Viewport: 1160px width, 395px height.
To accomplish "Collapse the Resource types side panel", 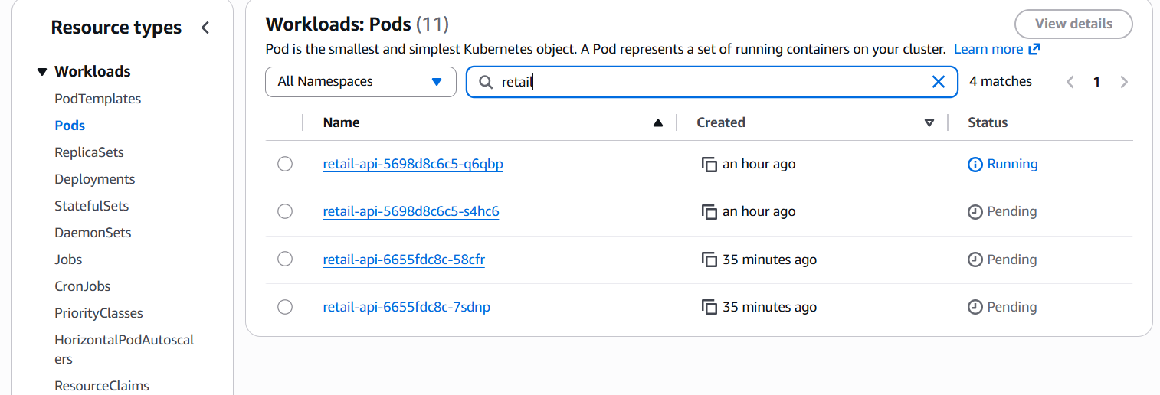I will (x=205, y=28).
